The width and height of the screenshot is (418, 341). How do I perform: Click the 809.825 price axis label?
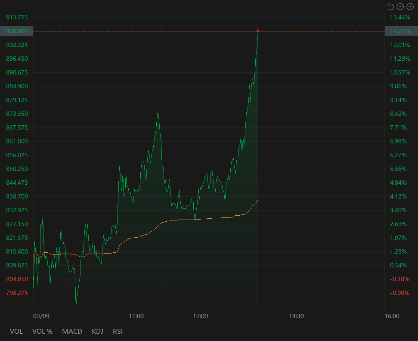17,265
